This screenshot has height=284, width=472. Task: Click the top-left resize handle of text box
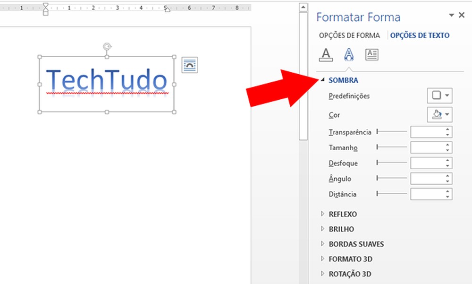[40, 57]
